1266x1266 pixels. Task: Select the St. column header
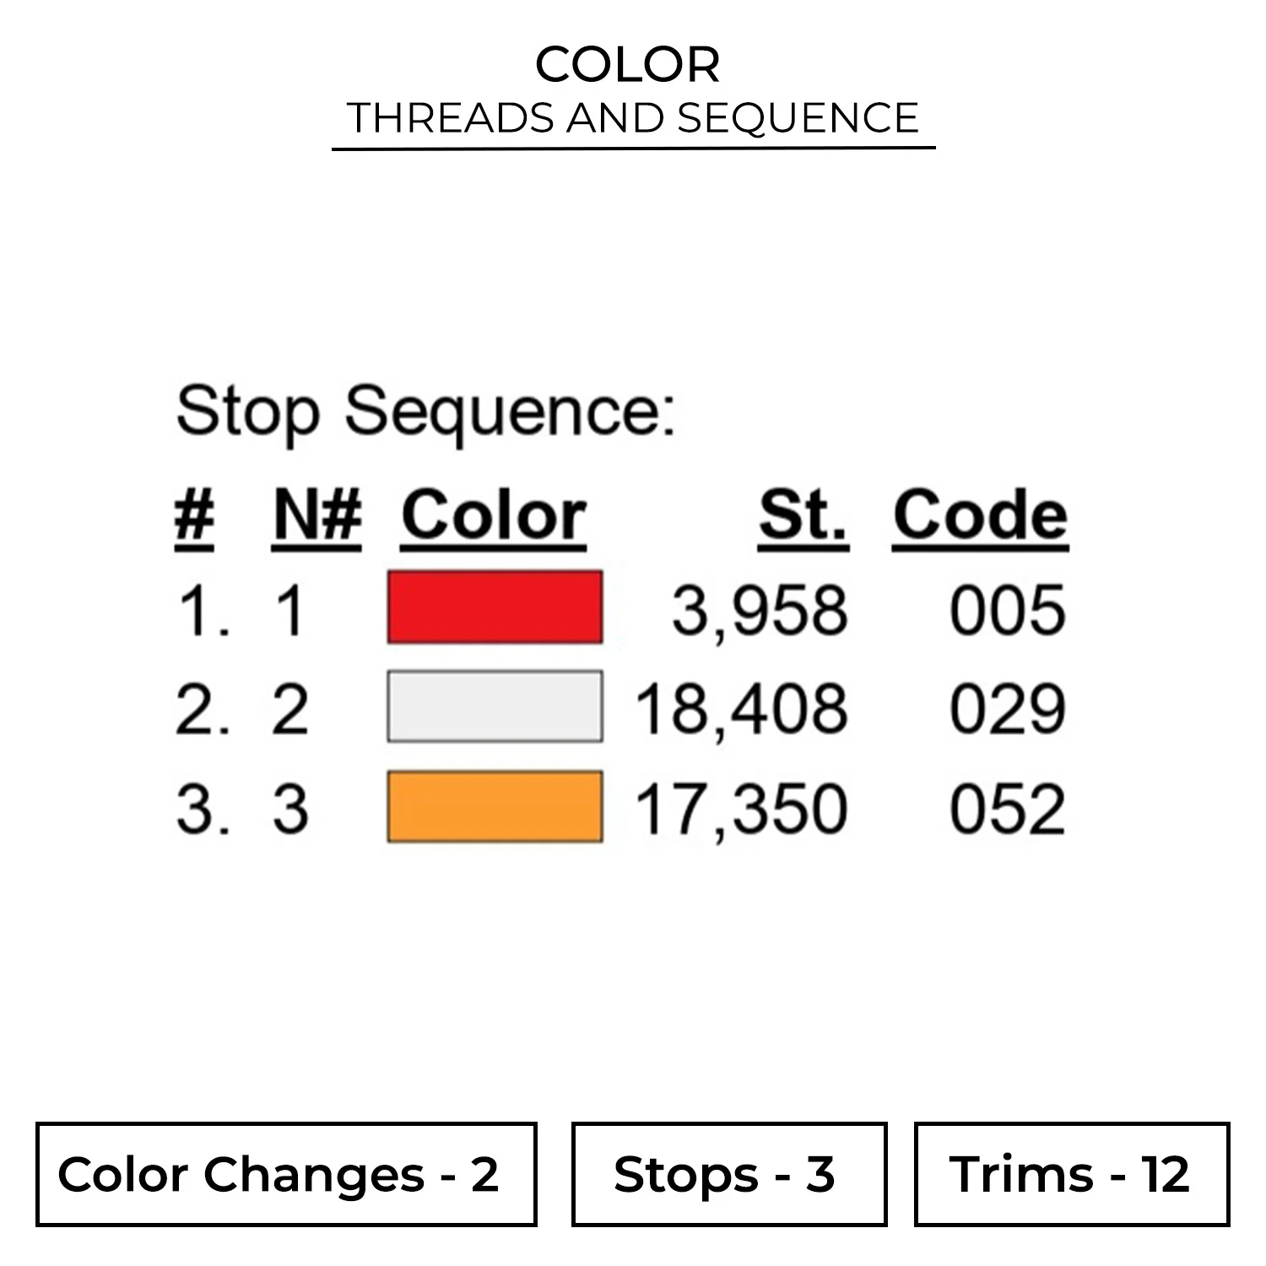click(803, 516)
